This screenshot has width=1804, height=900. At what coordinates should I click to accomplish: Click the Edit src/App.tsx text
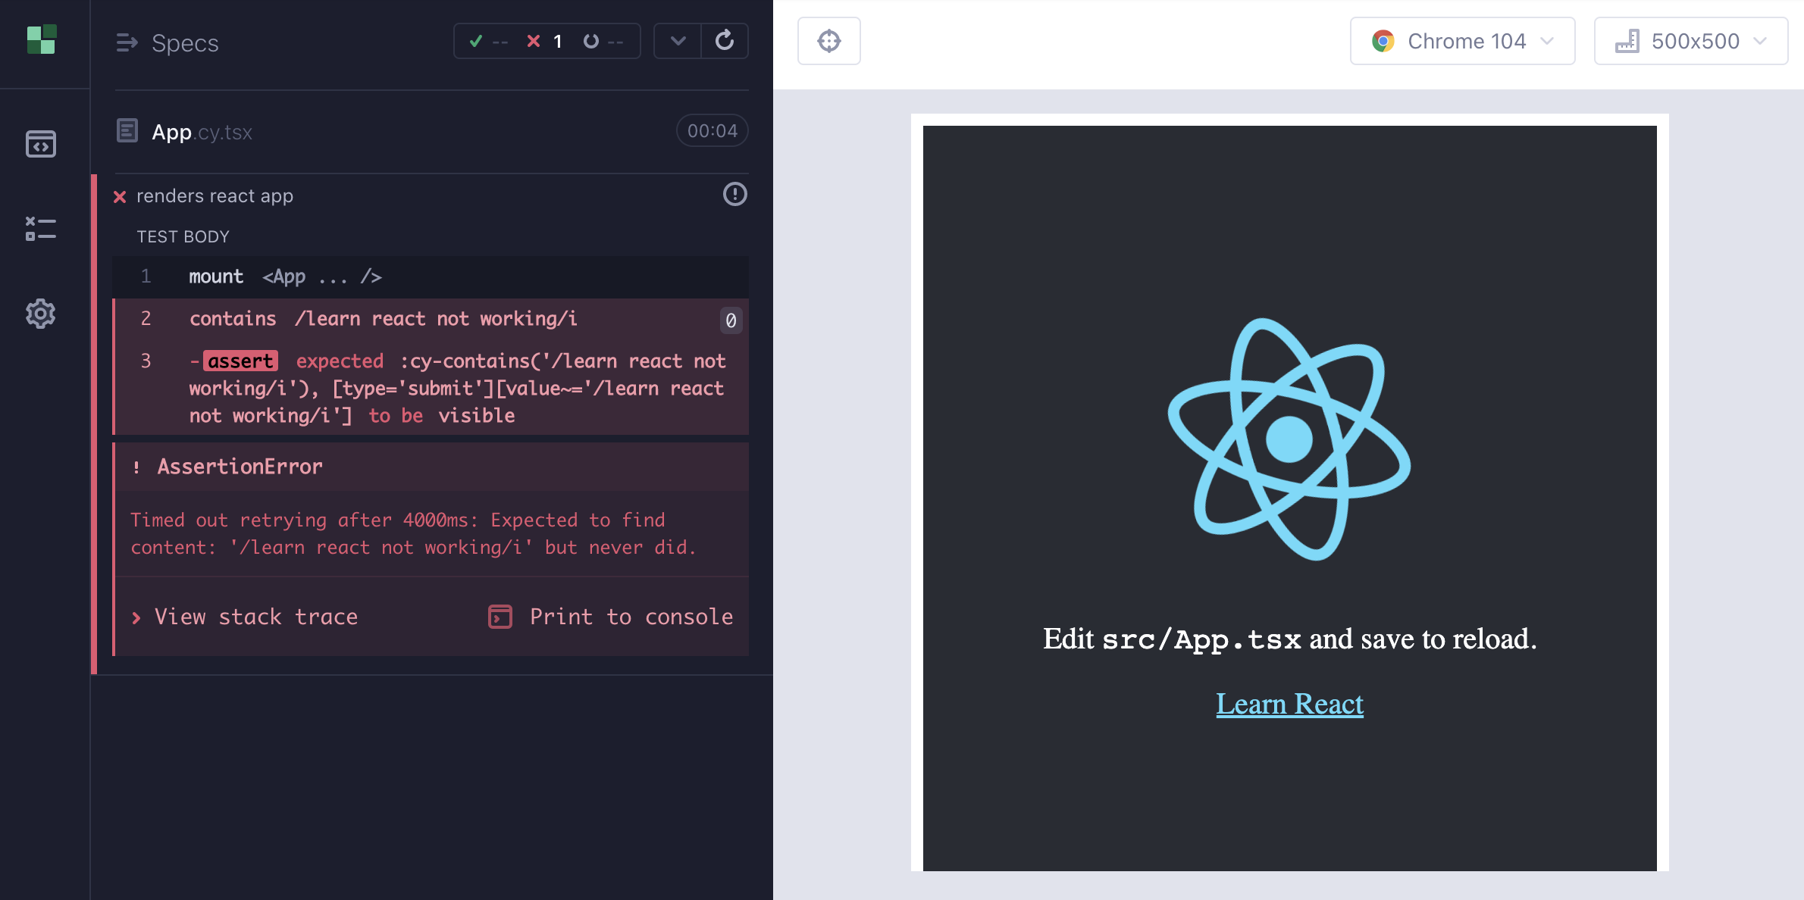coord(1289,639)
